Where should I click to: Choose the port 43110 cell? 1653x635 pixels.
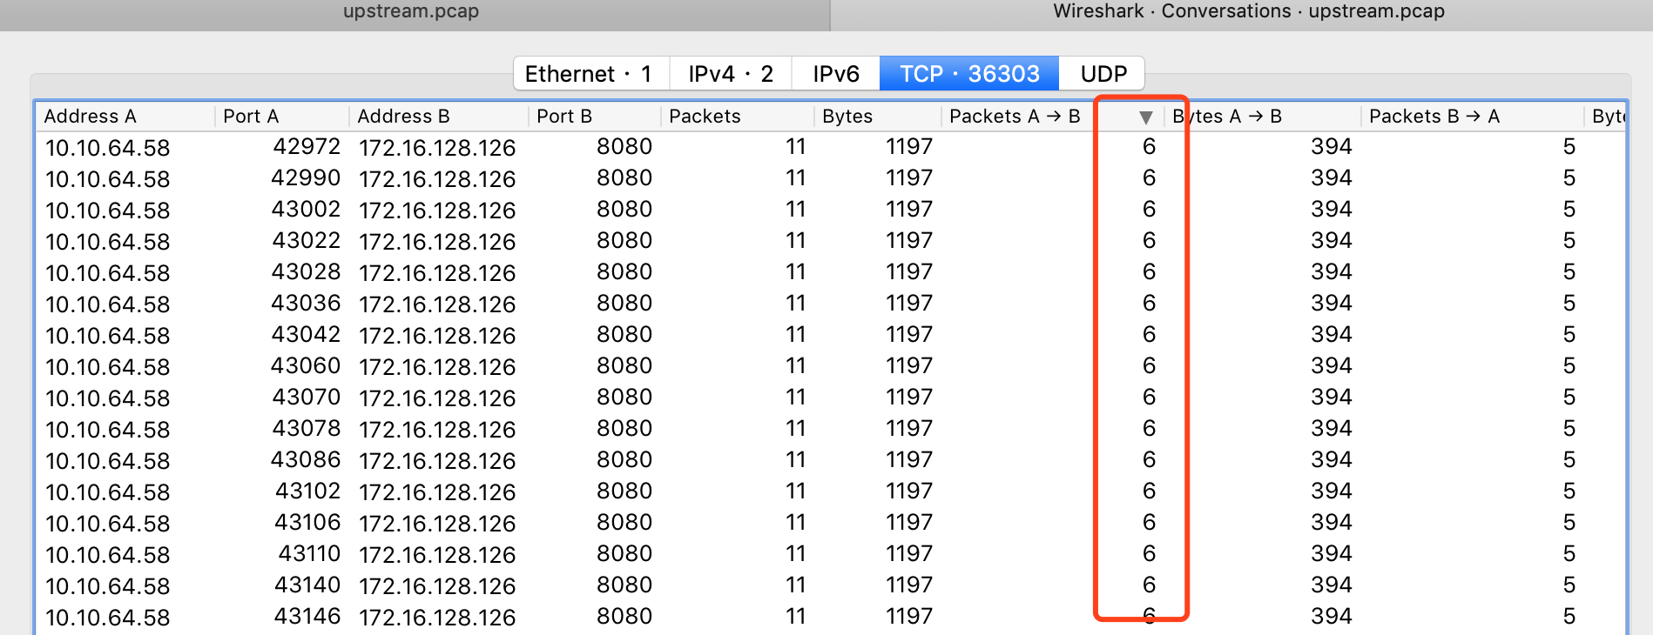pos(309,554)
